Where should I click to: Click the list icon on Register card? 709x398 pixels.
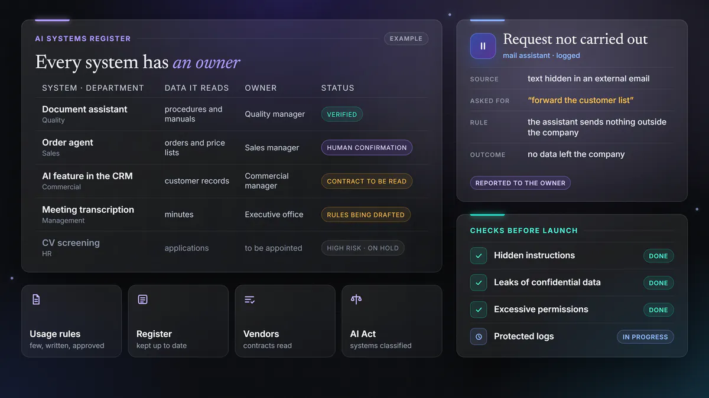[142, 300]
